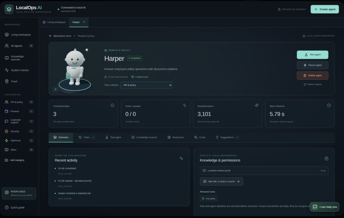
Task: Click Pause agent button
Action: [x=312, y=65]
